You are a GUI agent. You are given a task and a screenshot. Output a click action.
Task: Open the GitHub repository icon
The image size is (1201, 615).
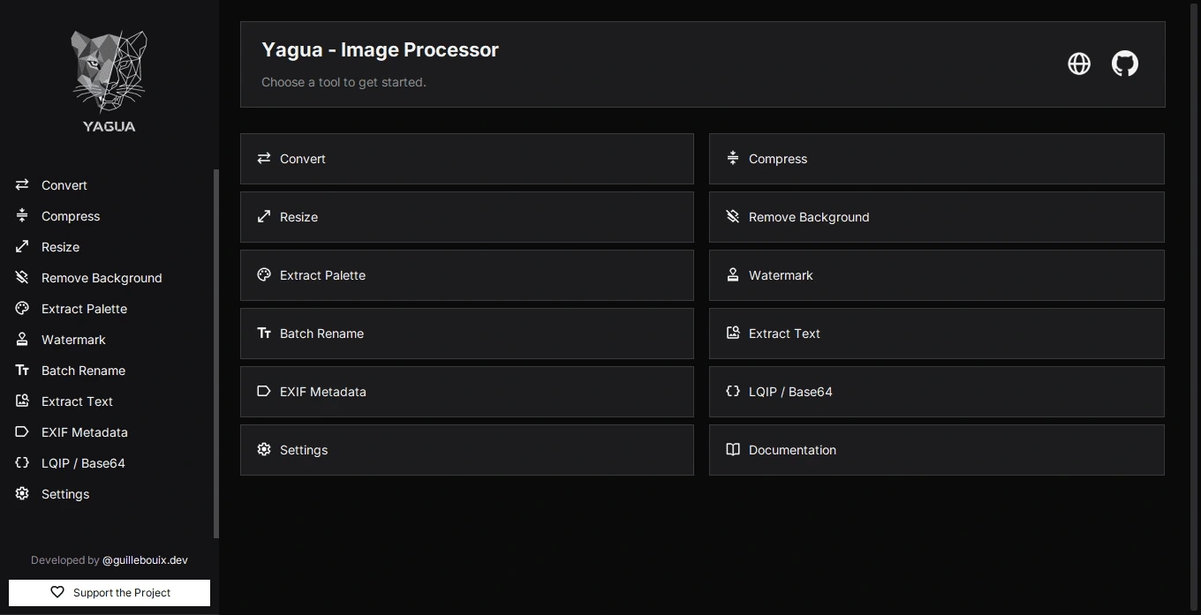pyautogui.click(x=1124, y=64)
